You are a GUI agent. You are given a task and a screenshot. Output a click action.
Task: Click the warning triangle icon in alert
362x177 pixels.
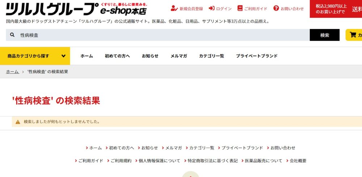(x=18, y=122)
